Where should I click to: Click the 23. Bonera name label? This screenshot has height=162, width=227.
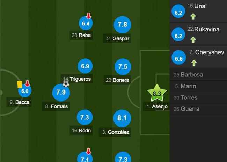click(117, 80)
